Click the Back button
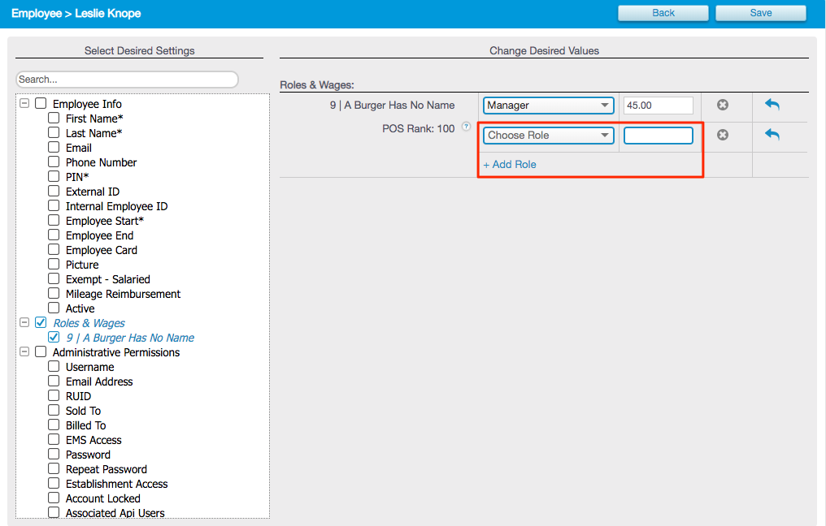This screenshot has width=826, height=526. pos(663,13)
